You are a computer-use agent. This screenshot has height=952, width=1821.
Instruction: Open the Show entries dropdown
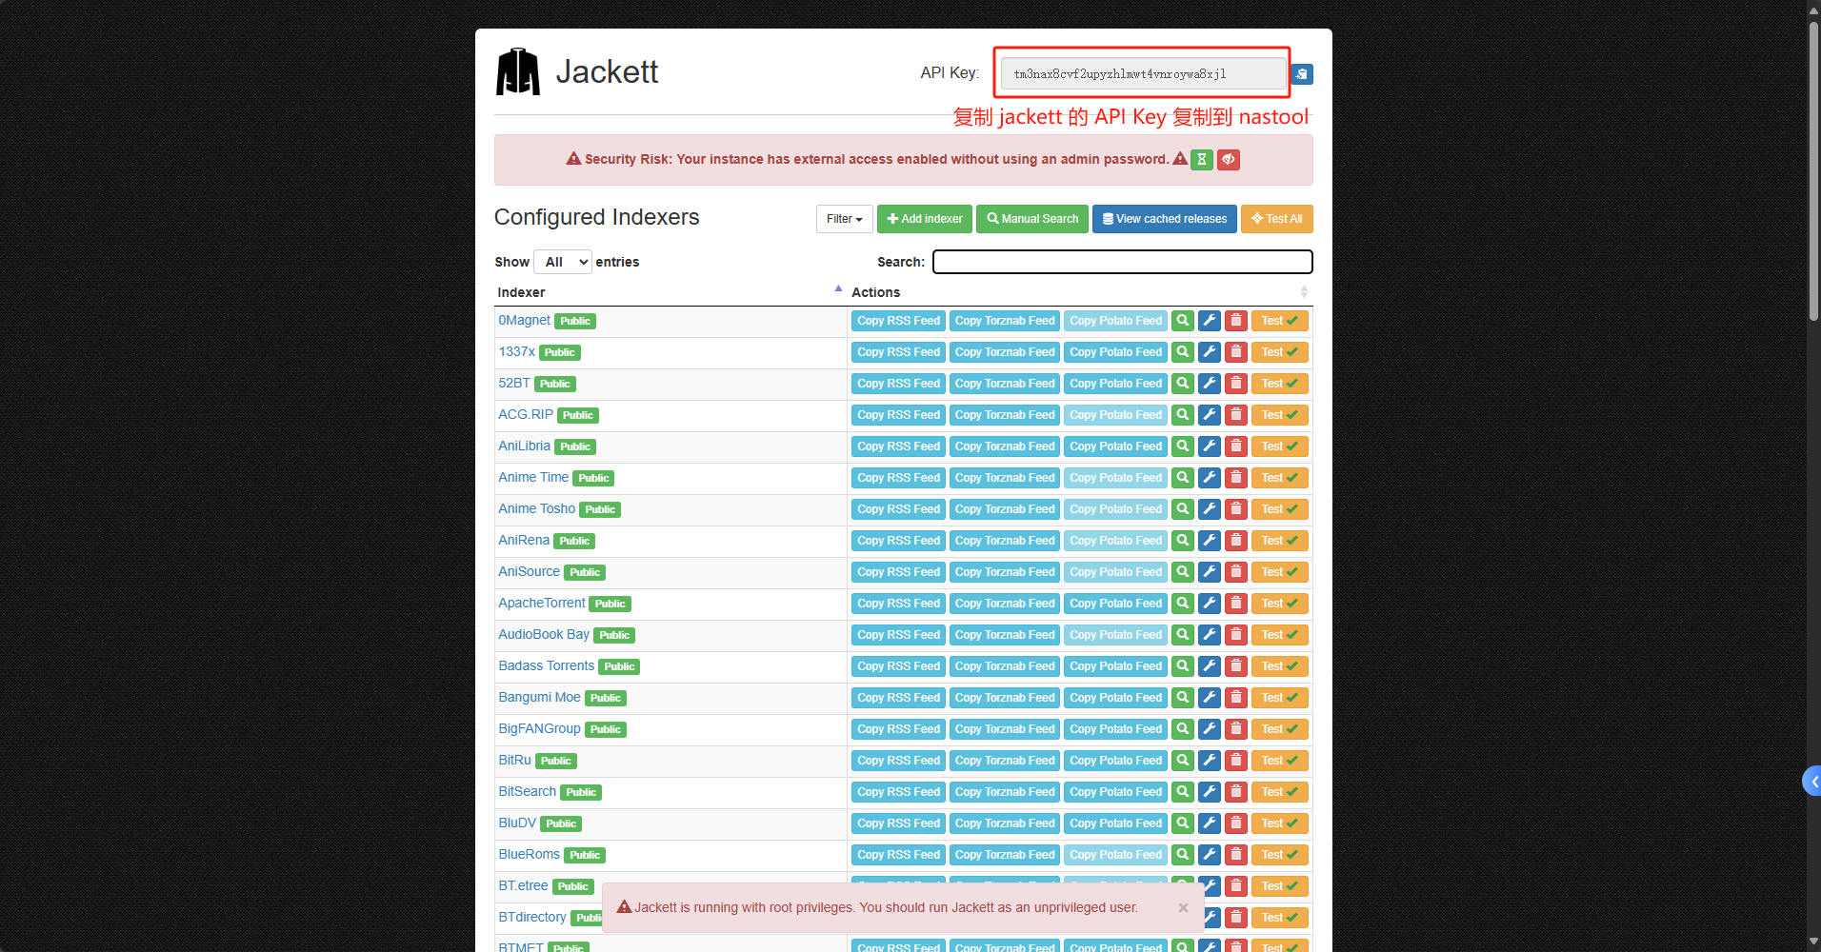(x=563, y=262)
